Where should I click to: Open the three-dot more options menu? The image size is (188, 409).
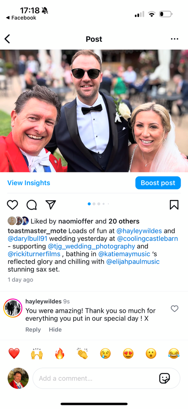coord(174,39)
